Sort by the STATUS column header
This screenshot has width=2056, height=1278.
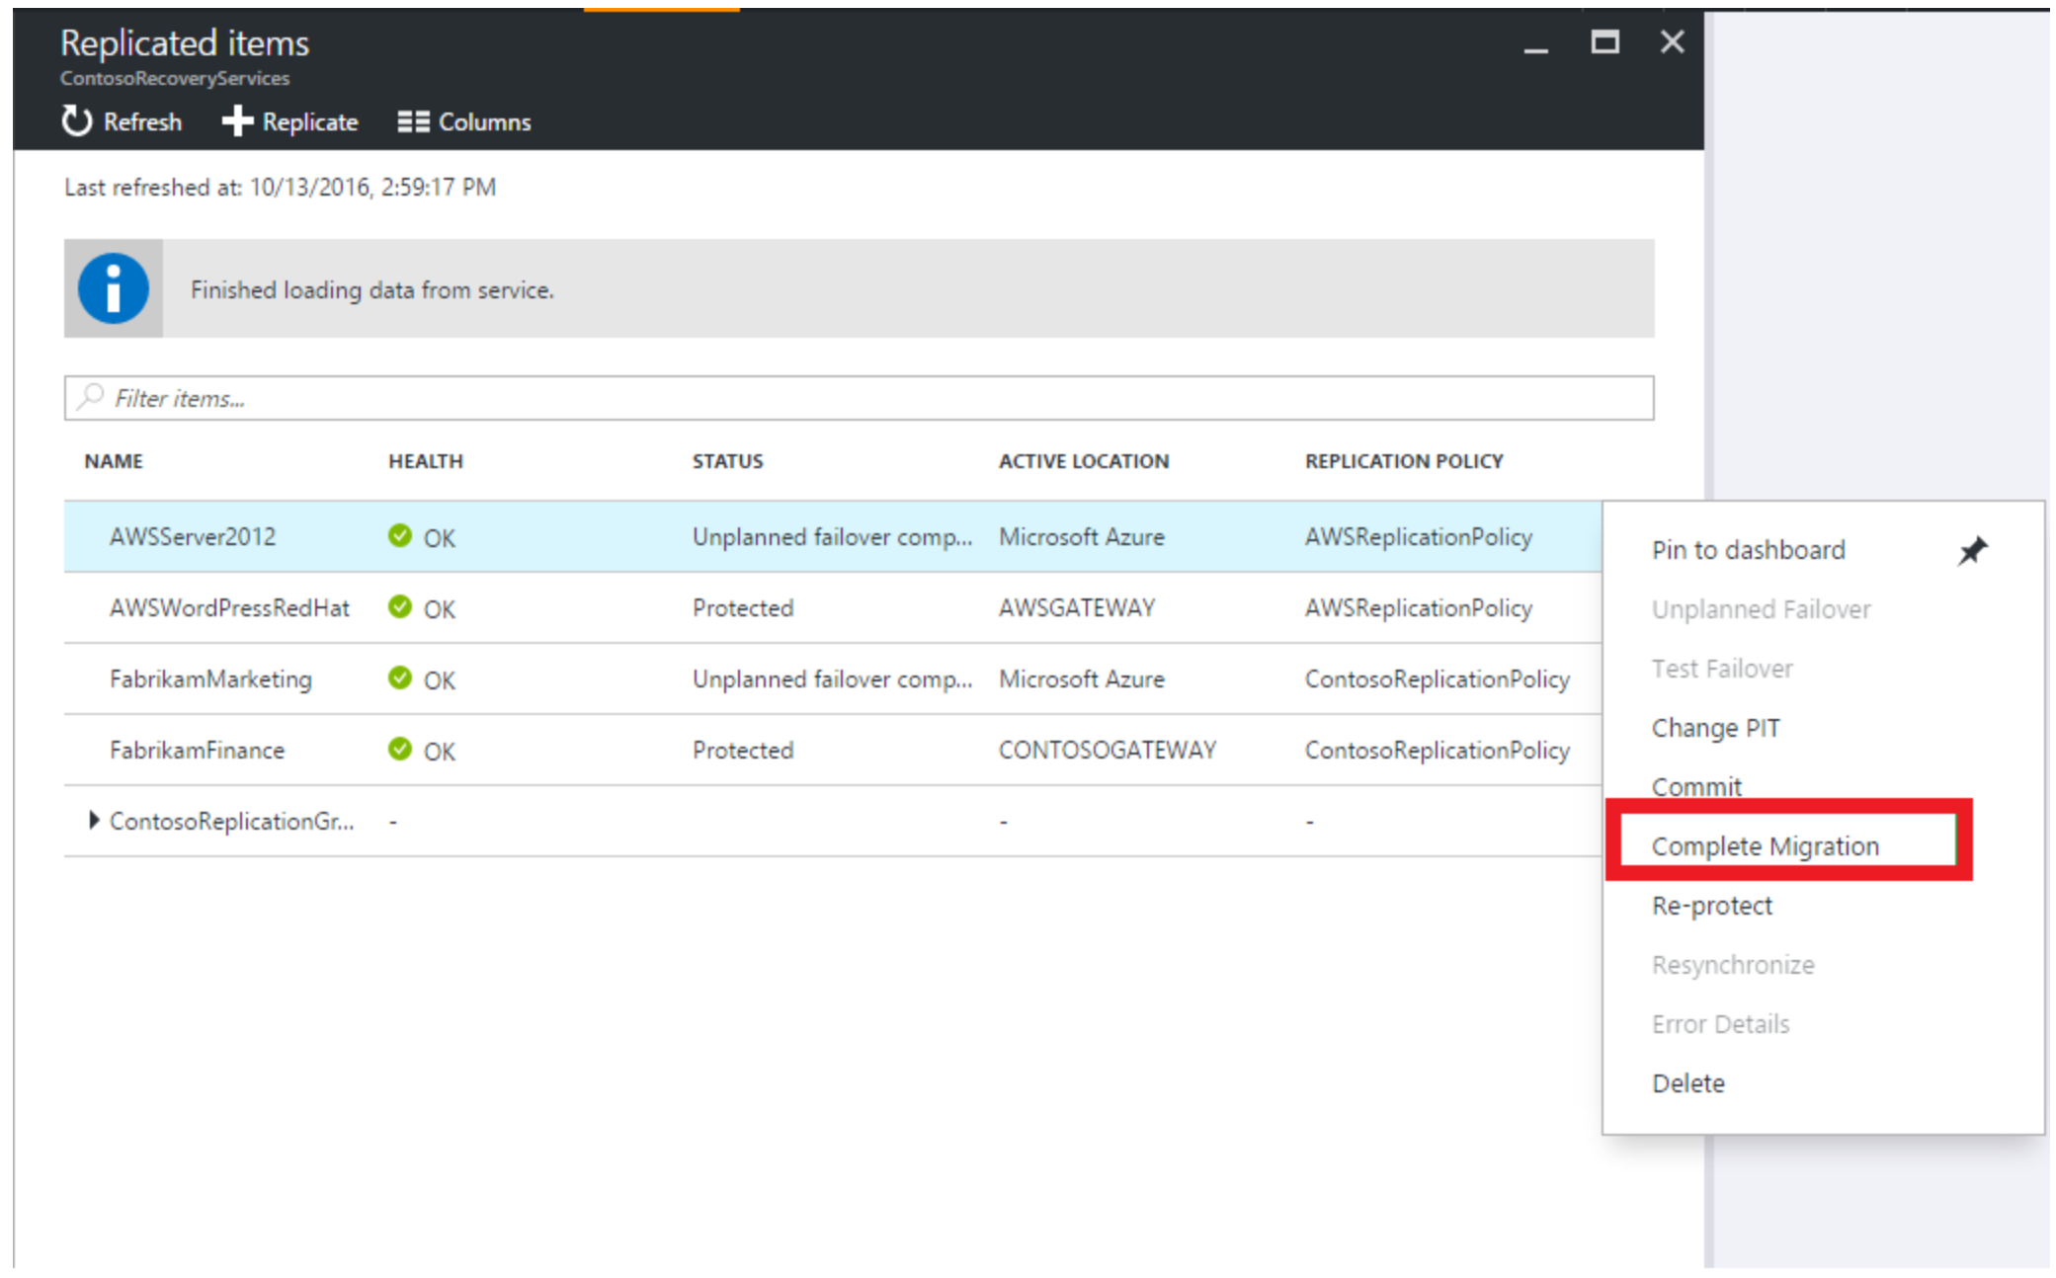pyautogui.click(x=728, y=461)
